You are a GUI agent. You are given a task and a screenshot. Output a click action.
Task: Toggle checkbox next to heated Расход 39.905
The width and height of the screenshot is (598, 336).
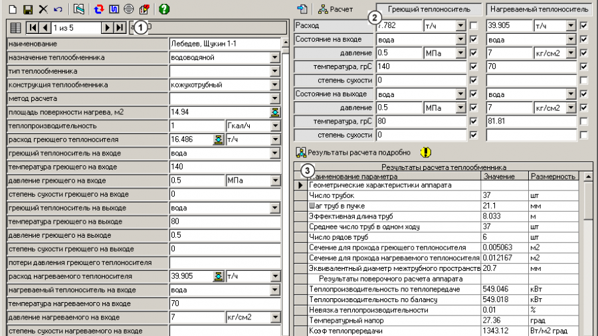point(583,25)
